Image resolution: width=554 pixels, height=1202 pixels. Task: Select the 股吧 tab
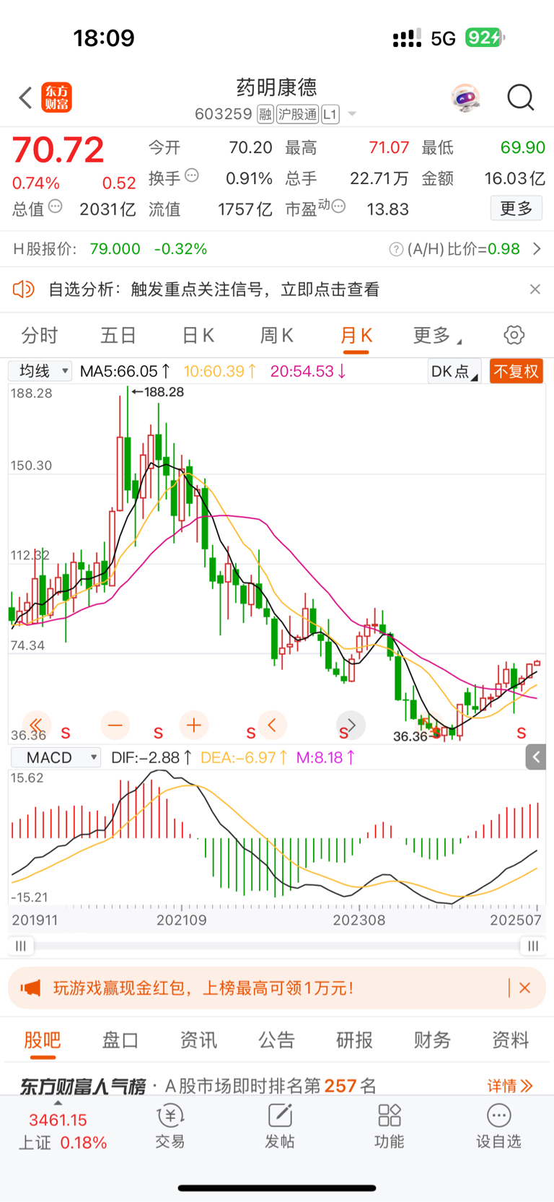[x=43, y=1040]
